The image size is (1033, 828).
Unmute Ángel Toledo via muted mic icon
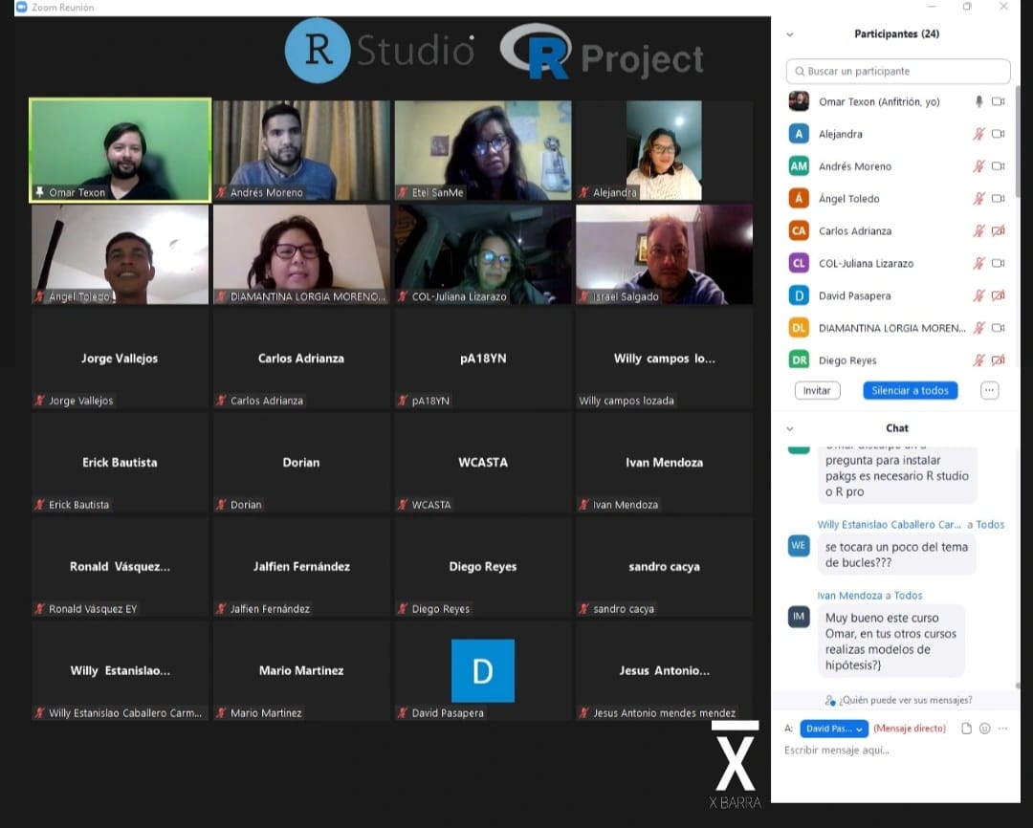979,198
